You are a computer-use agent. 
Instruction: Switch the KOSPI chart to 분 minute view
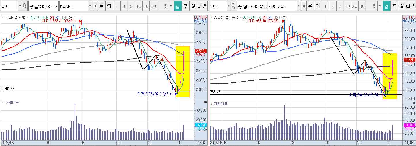click(x=101, y=6)
